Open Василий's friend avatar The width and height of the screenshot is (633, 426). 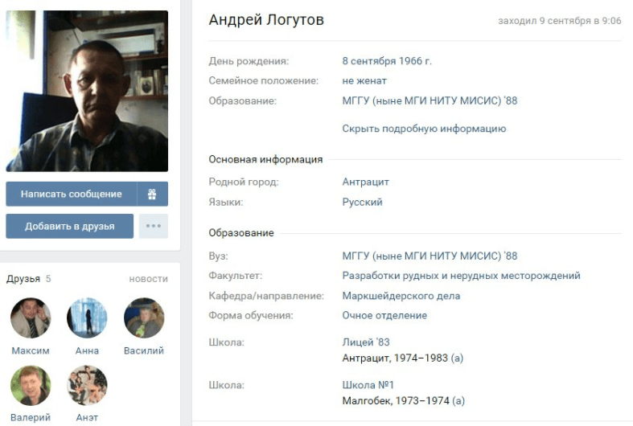point(144,317)
